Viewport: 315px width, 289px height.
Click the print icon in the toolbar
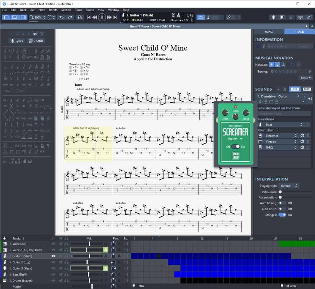pos(80,17)
